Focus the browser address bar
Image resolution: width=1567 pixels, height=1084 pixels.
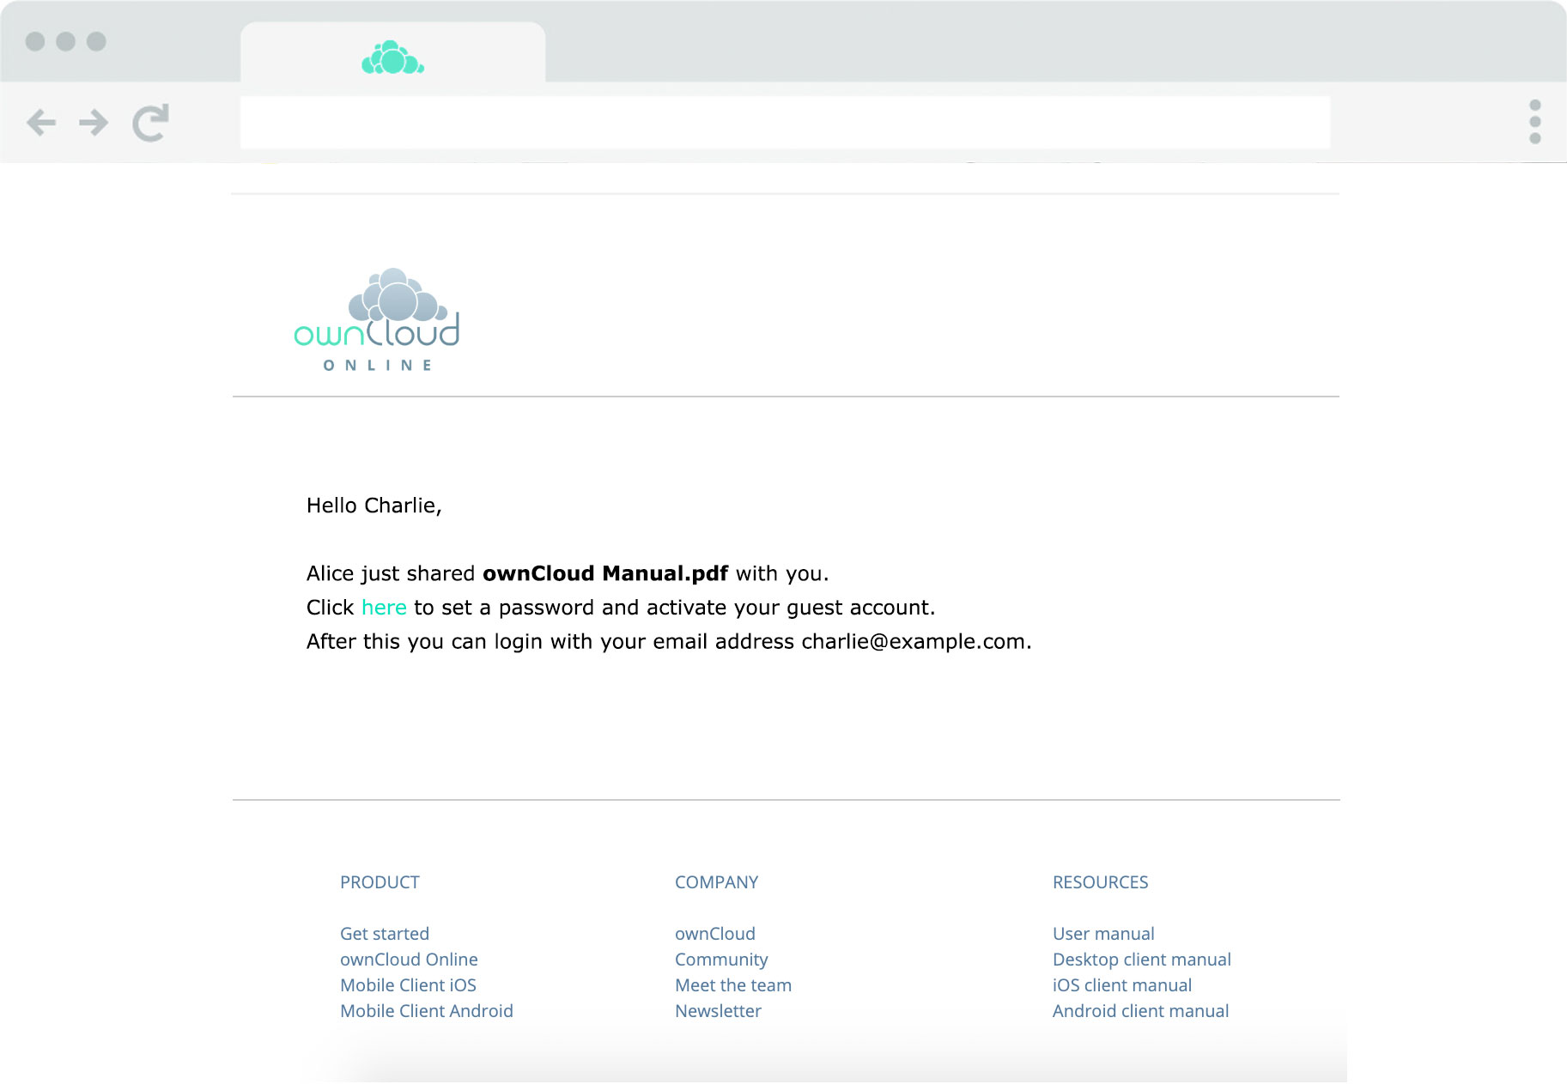785,123
